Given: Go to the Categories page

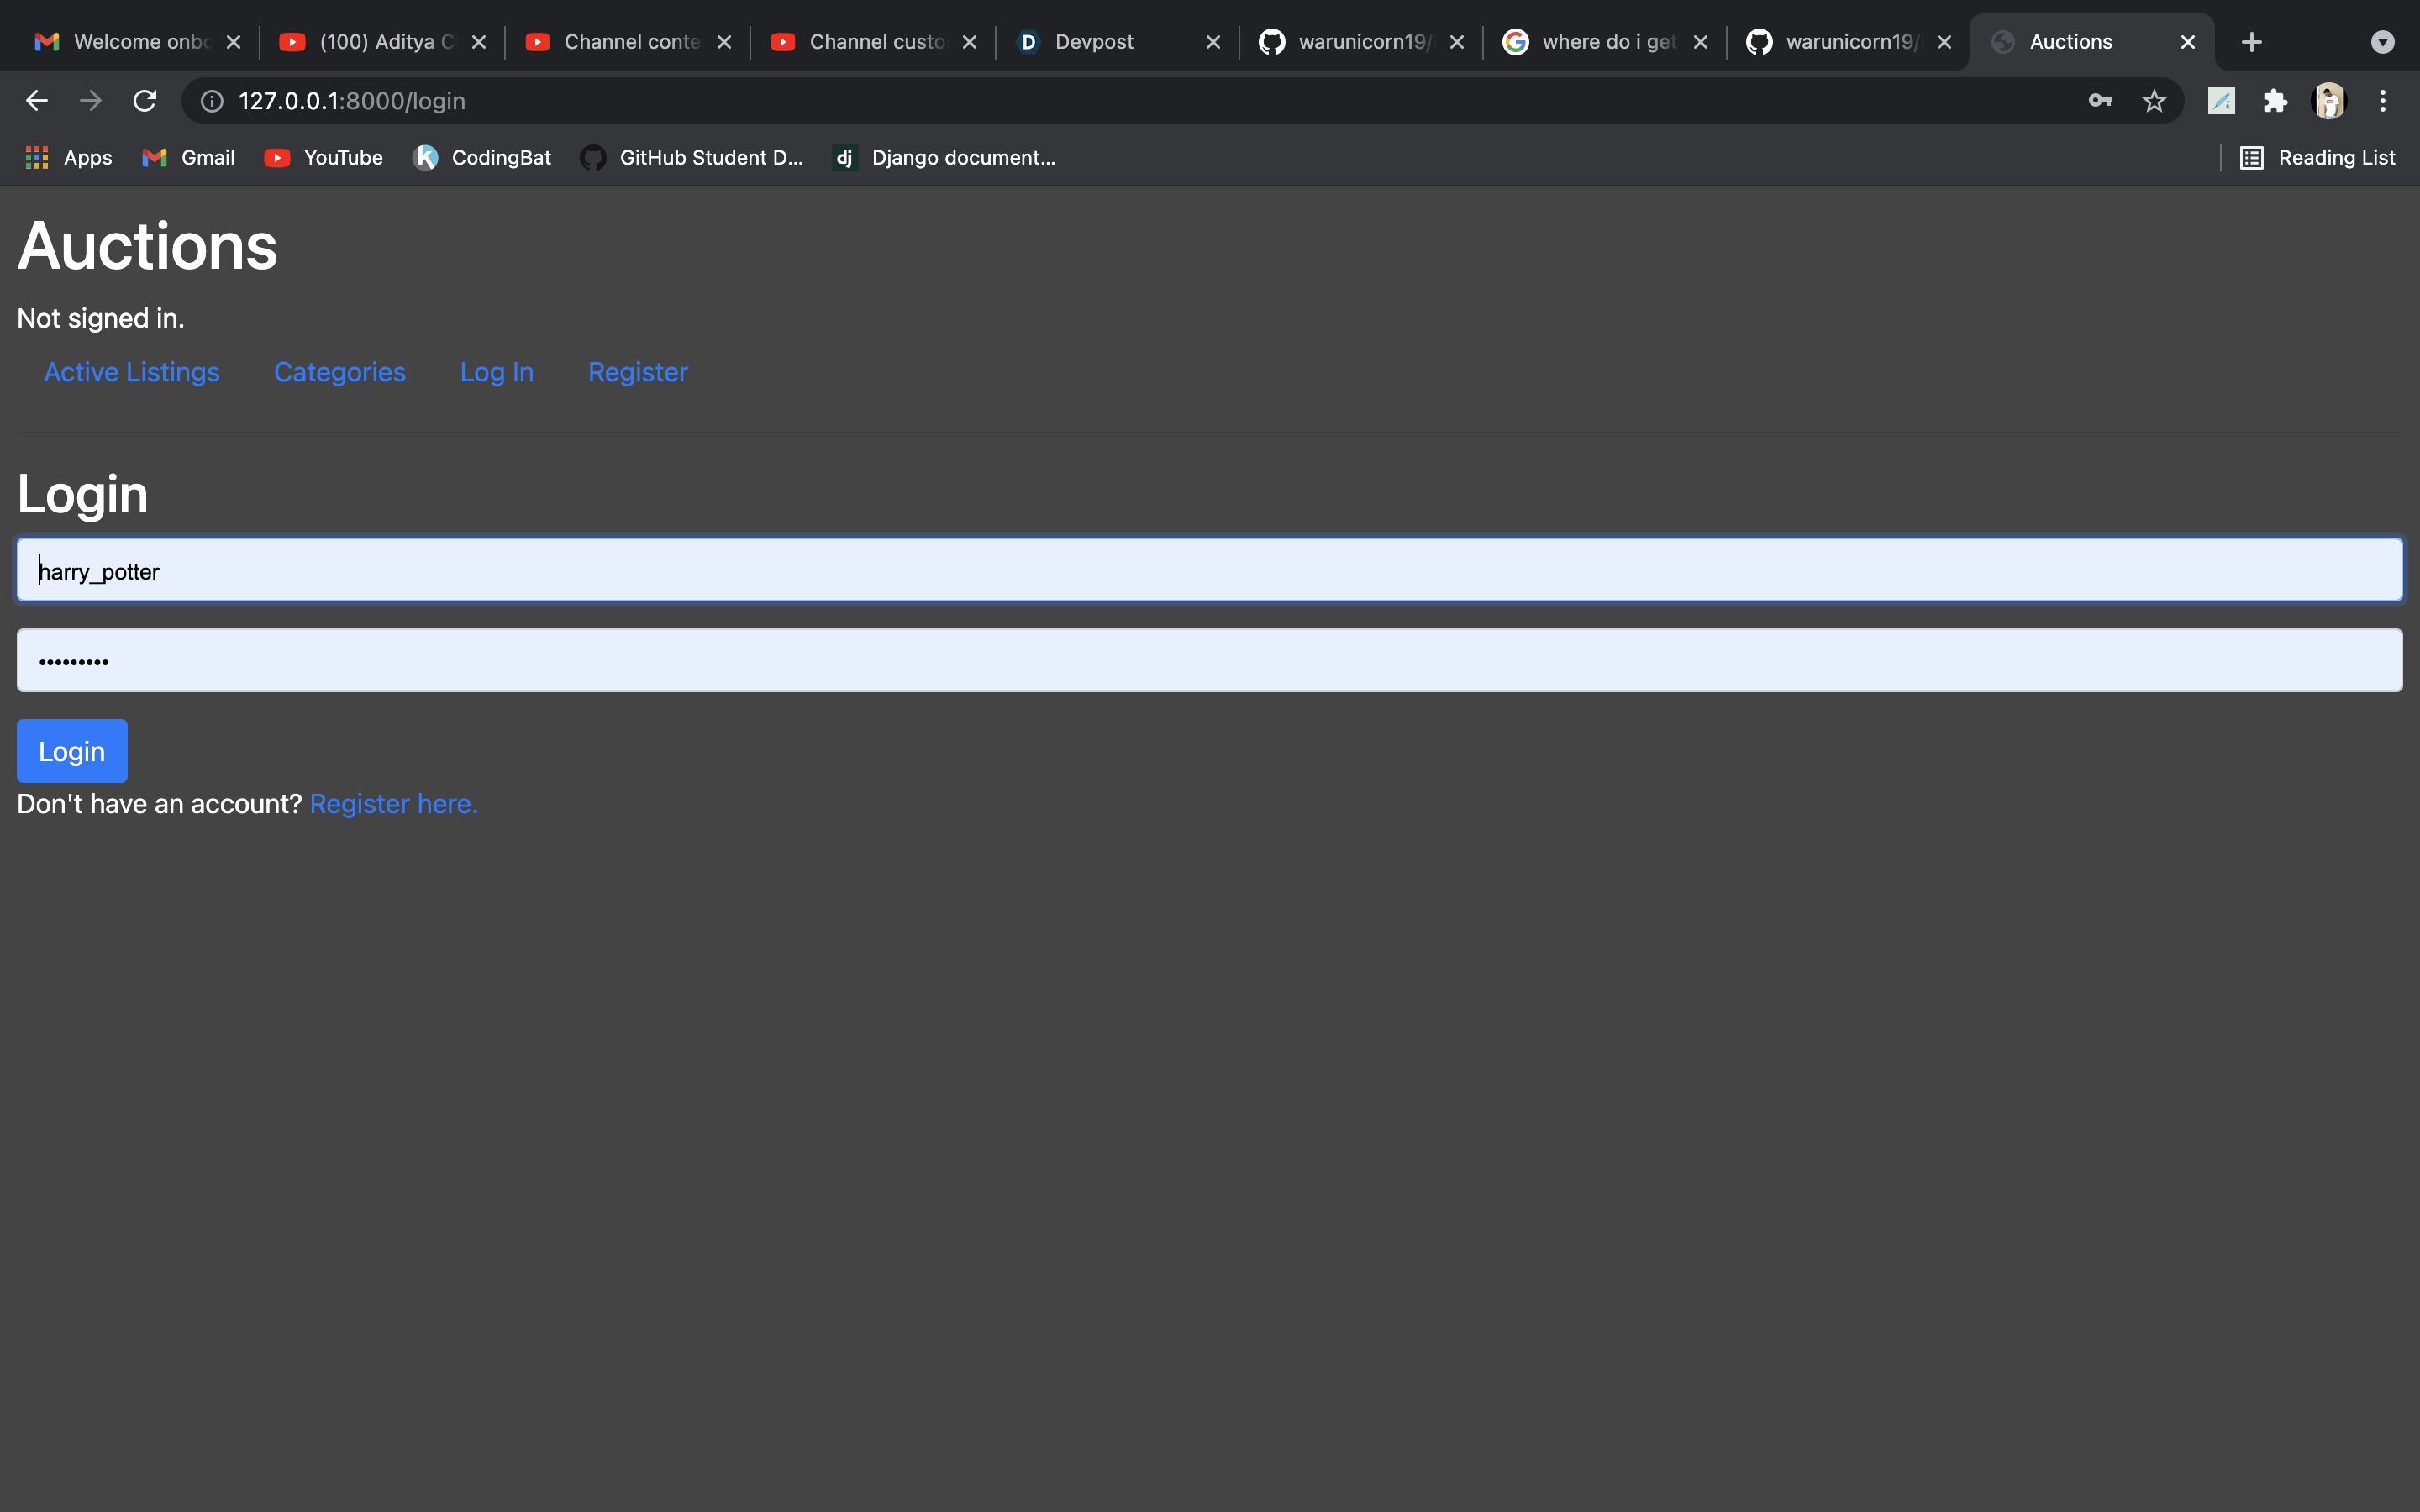Looking at the screenshot, I should pos(340,372).
